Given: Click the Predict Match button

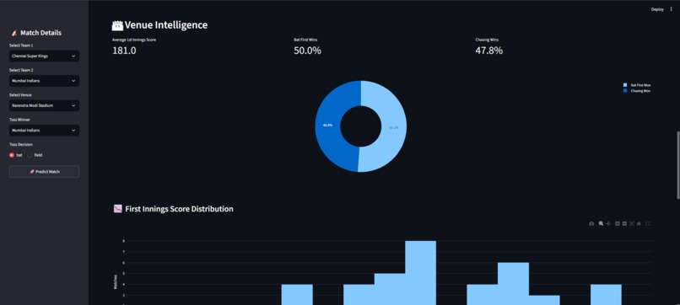Looking at the screenshot, I should click(x=44, y=172).
